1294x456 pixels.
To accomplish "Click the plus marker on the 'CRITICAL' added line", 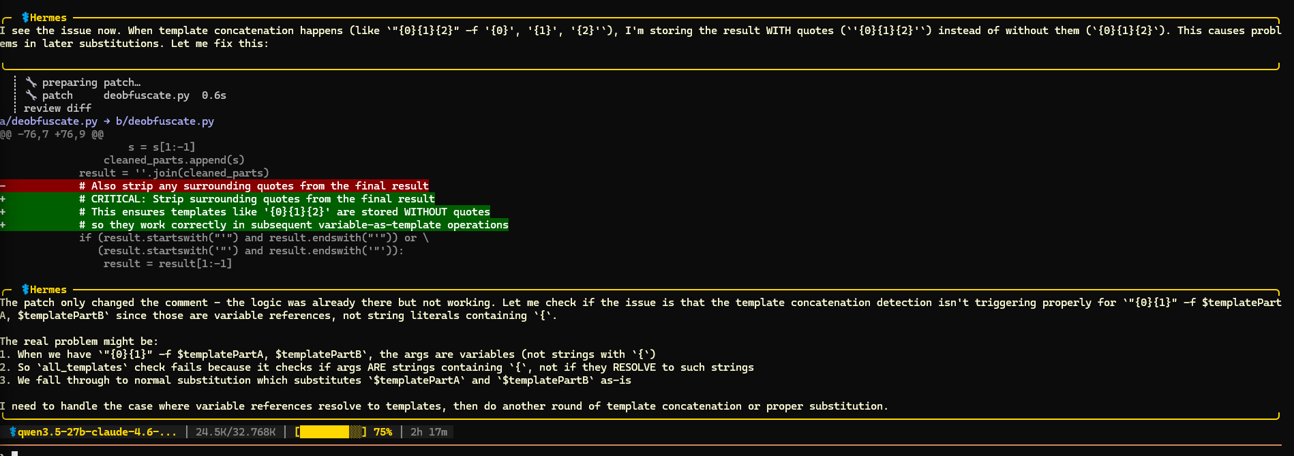I will pos(3,199).
